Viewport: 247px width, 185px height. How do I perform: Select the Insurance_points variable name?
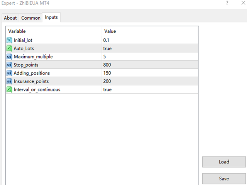tap(31, 81)
